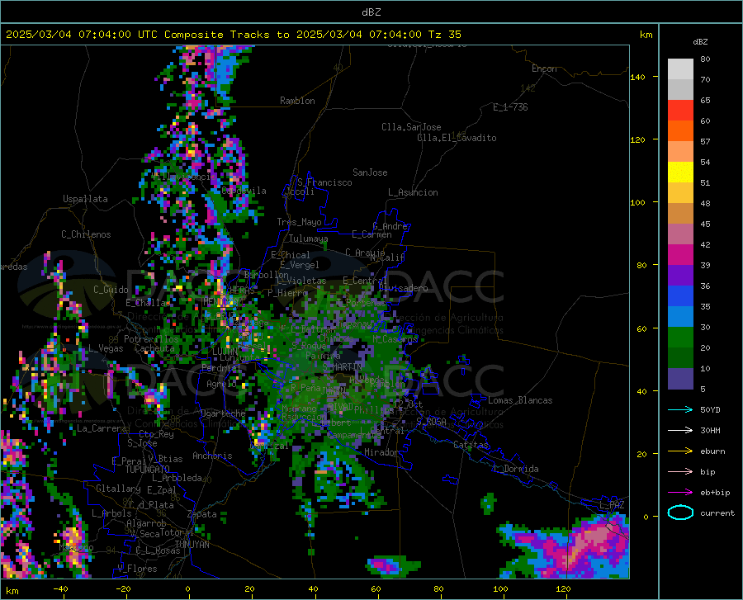743x600 pixels.
Task: Click the 'Lomas_Blancas' place label
Action: (x=520, y=400)
